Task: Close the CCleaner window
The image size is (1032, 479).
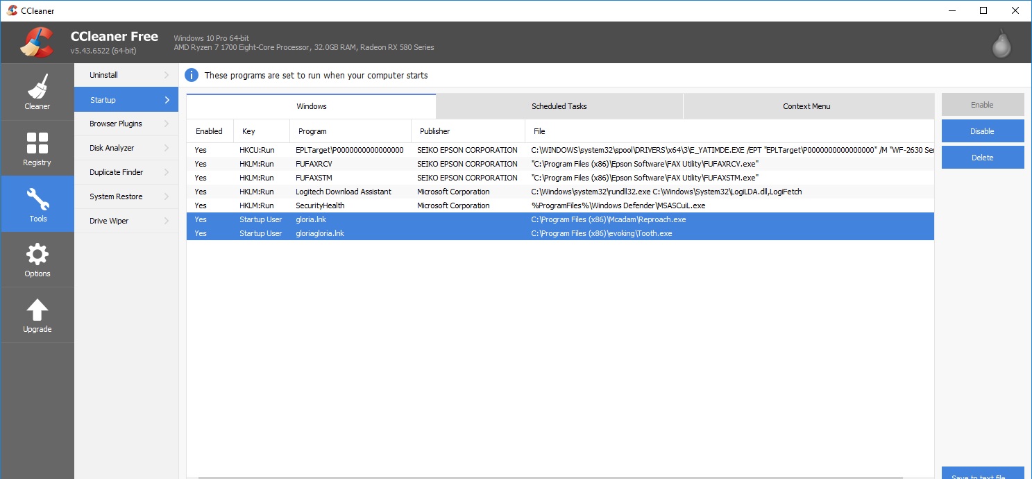Action: [1015, 10]
